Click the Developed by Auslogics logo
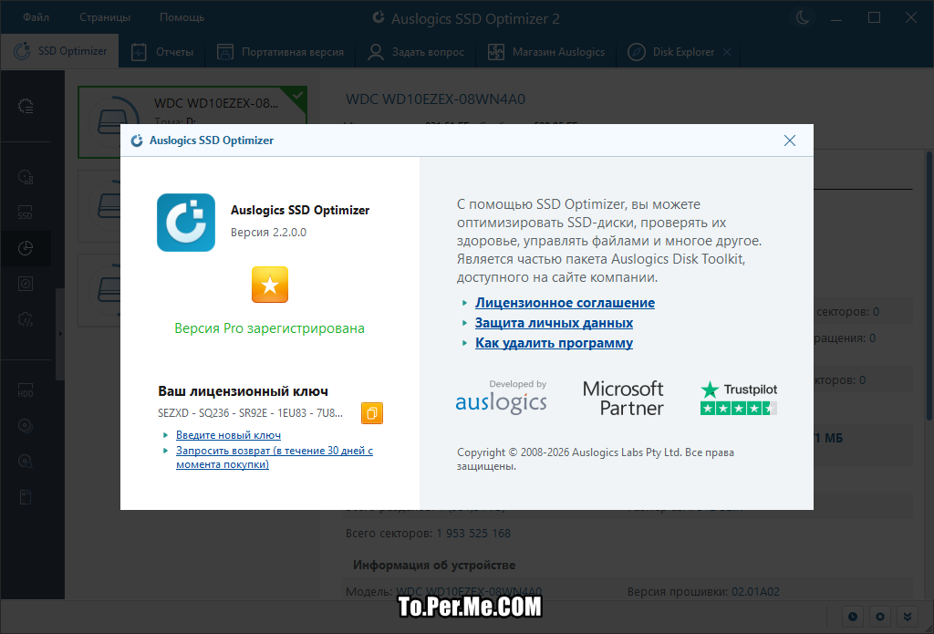 click(x=501, y=398)
